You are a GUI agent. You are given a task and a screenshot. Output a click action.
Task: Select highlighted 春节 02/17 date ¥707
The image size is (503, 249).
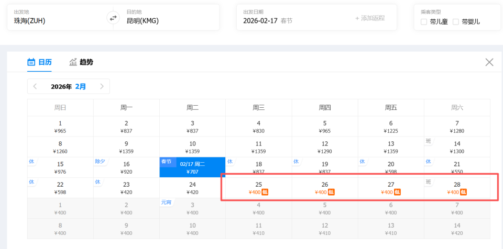coord(192,167)
